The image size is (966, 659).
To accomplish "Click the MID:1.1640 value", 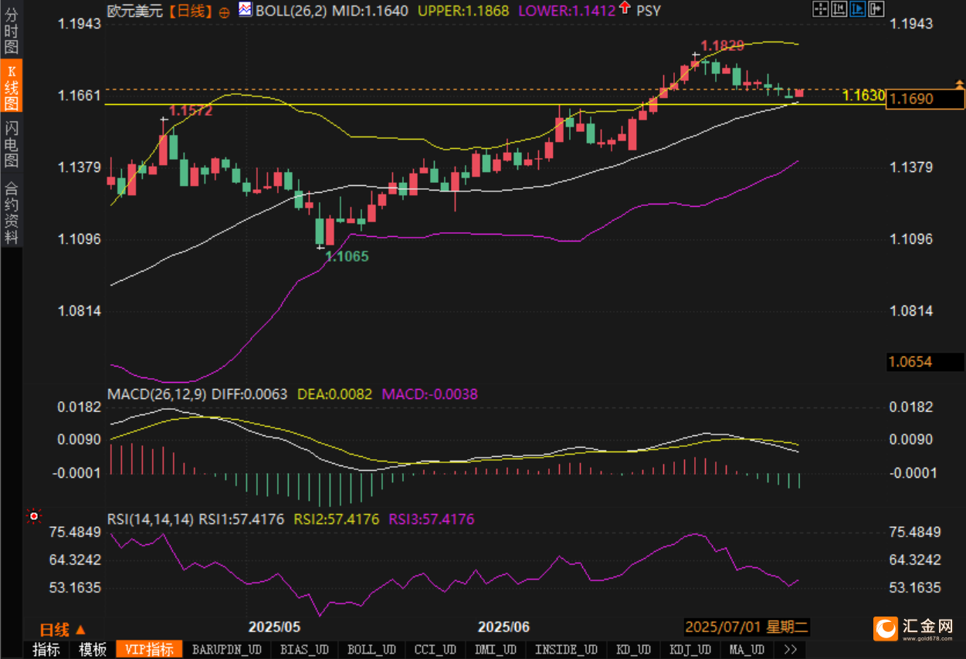I will coord(371,11).
